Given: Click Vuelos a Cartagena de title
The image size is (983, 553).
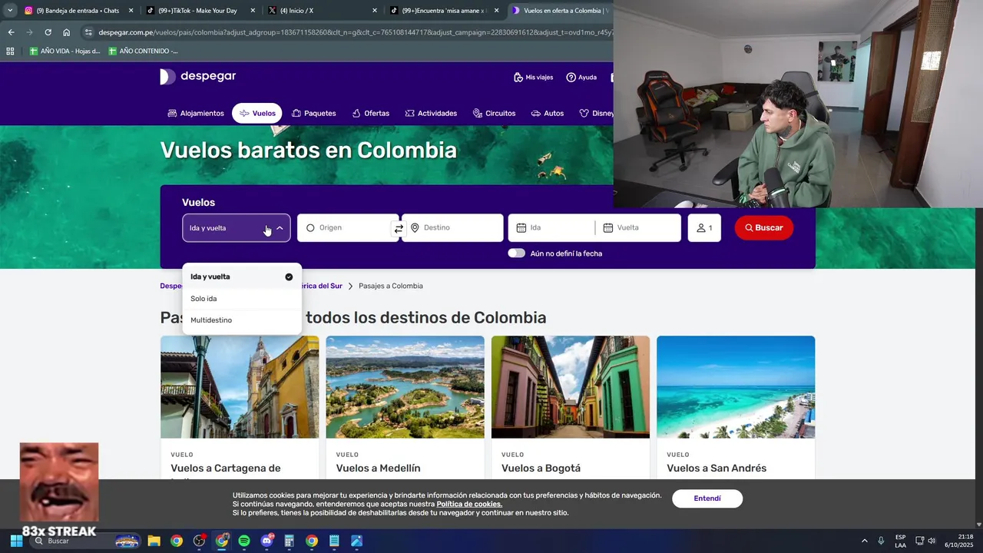Looking at the screenshot, I should pyautogui.click(x=225, y=469).
